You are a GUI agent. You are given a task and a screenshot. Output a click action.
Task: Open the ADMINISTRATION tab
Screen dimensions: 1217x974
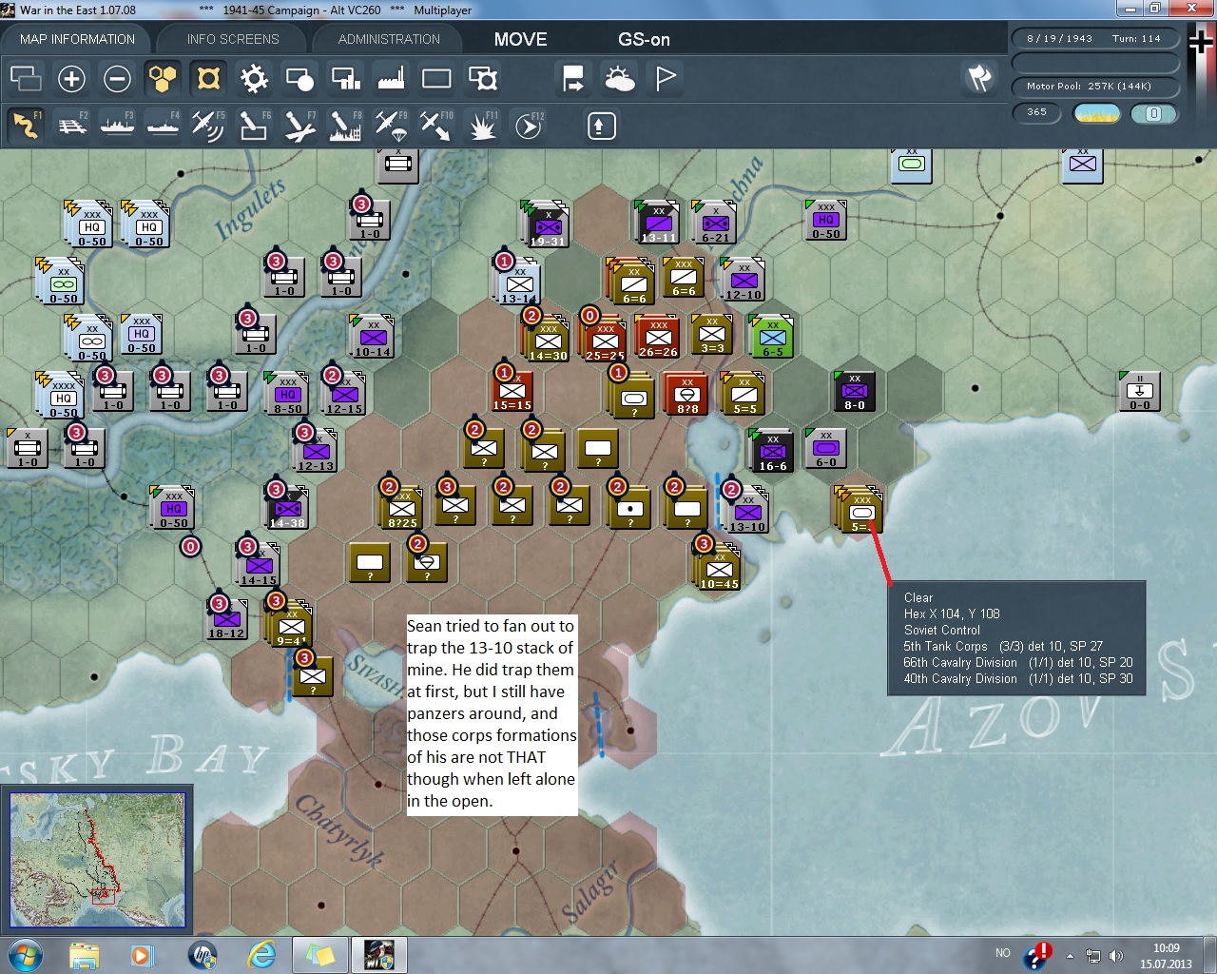pos(389,39)
